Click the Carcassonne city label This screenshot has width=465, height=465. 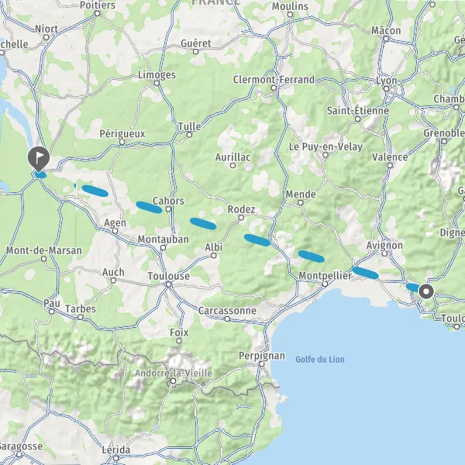point(227,311)
